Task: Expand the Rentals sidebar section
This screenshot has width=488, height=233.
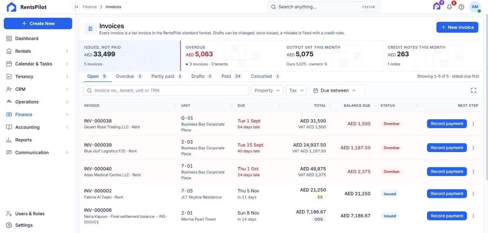Action: pyautogui.click(x=38, y=51)
